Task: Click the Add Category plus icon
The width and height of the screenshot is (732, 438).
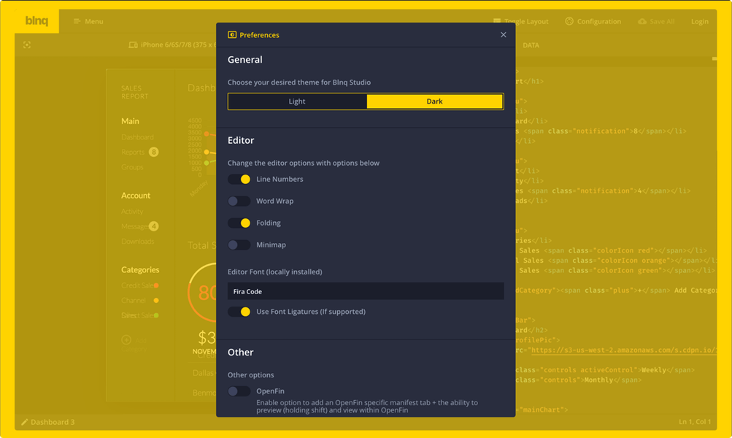Action: point(126,340)
